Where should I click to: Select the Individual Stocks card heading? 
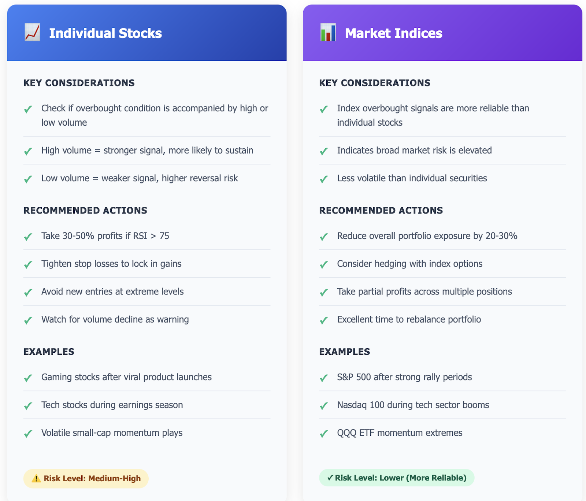click(x=105, y=33)
